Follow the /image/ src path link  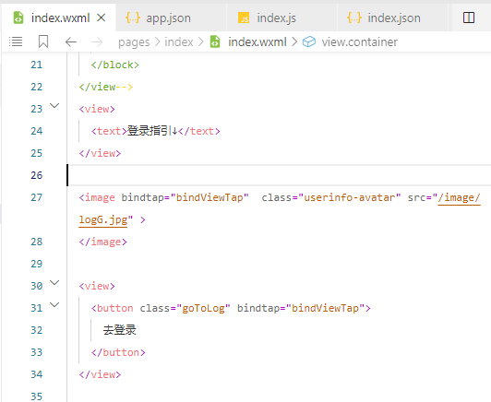[459, 197]
